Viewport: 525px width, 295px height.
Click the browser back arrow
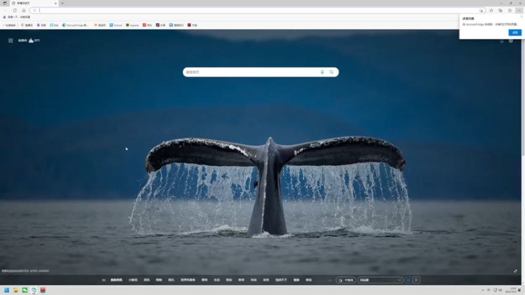[x=6, y=10]
